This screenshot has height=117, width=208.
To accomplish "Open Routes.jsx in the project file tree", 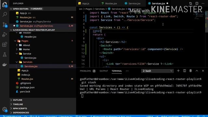I will pyautogui.click(x=43, y=79).
